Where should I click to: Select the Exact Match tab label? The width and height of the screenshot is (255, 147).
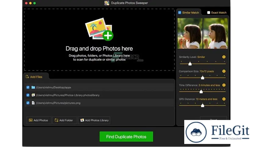(x=219, y=12)
